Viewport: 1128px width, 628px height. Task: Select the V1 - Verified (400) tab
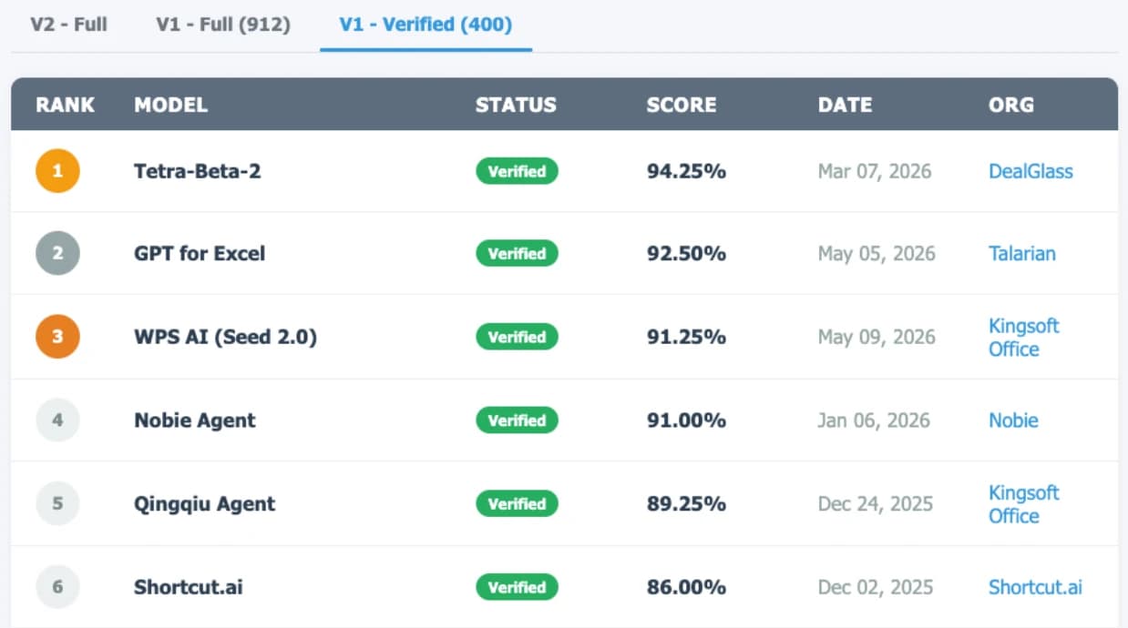(x=426, y=25)
